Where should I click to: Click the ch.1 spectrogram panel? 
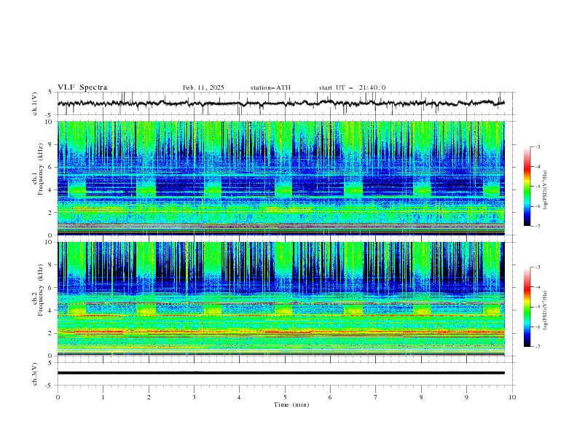(x=281, y=178)
